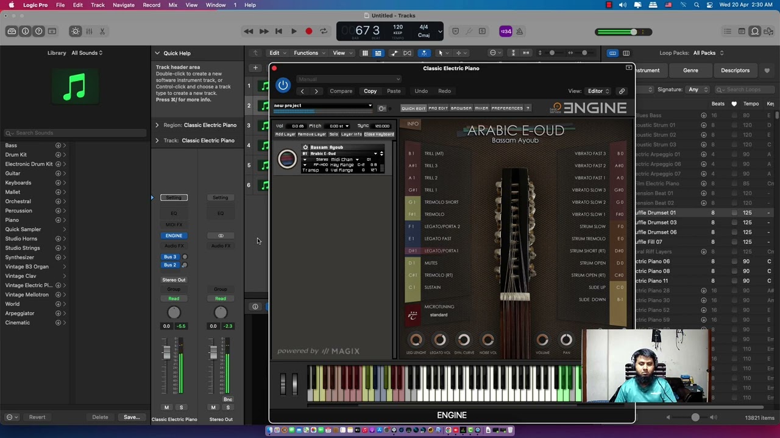The height and width of the screenshot is (438, 780).
Task: Open the Manual preset dropdown
Action: click(x=349, y=79)
